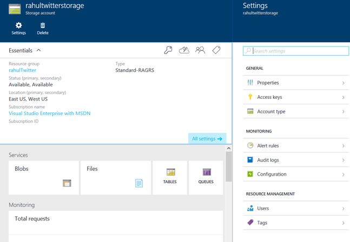
Task: Expand the Account type chevron
Action: pyautogui.click(x=344, y=111)
